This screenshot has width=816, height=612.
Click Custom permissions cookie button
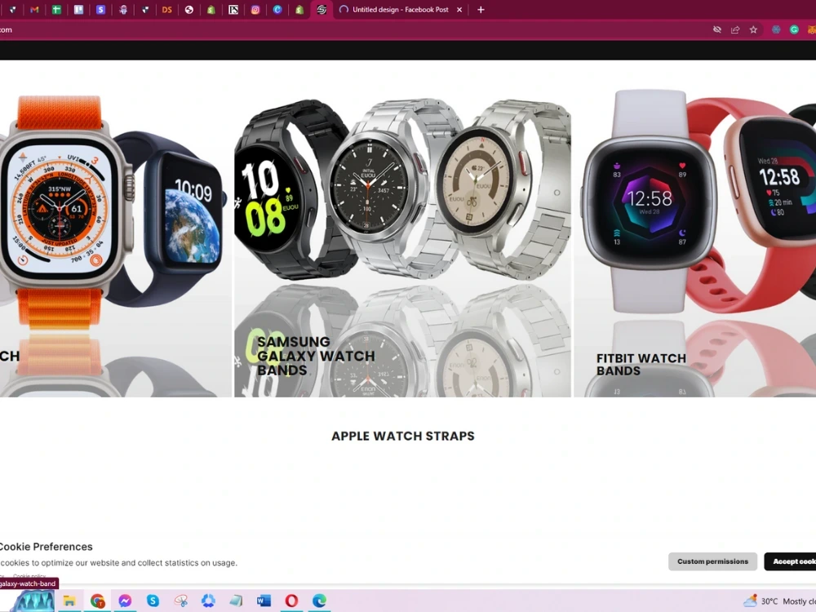(712, 561)
